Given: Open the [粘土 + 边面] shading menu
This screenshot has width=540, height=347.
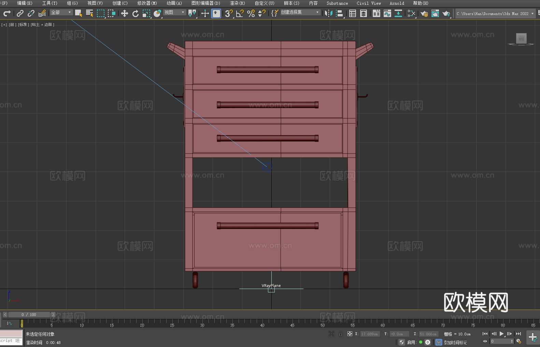Looking at the screenshot, I should [42, 25].
